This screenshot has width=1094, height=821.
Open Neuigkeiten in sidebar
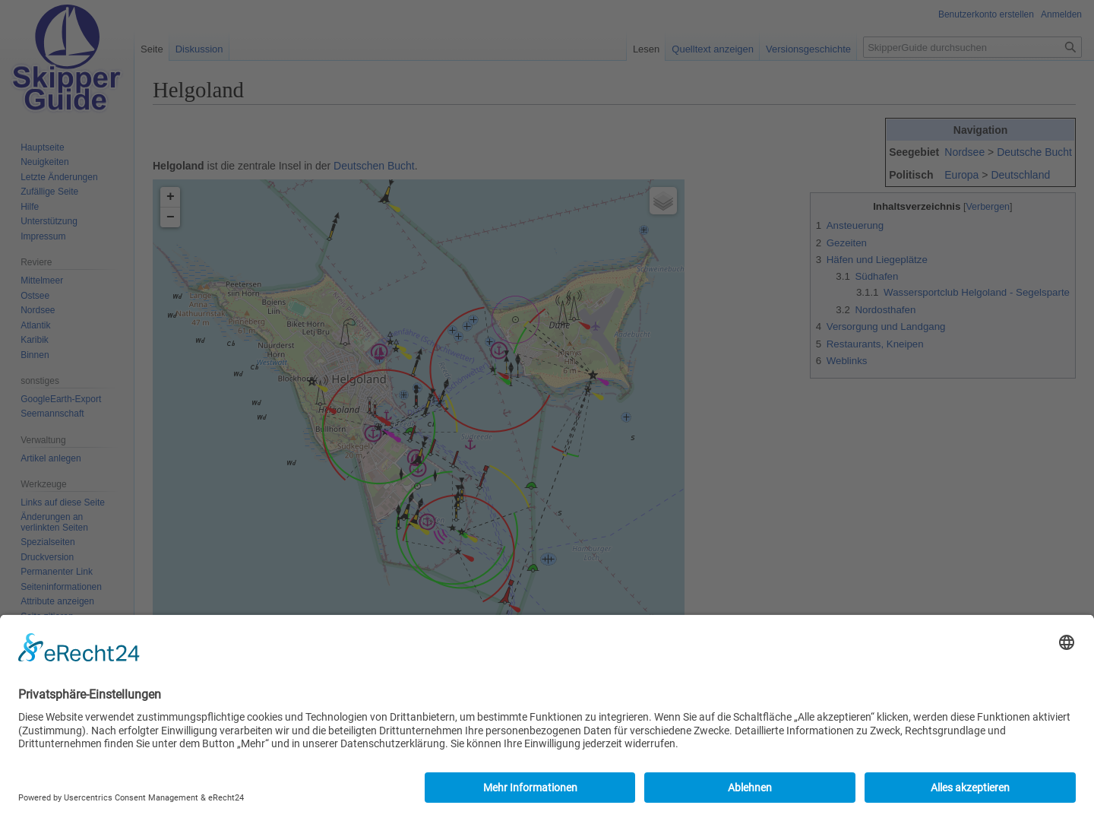pyautogui.click(x=45, y=162)
